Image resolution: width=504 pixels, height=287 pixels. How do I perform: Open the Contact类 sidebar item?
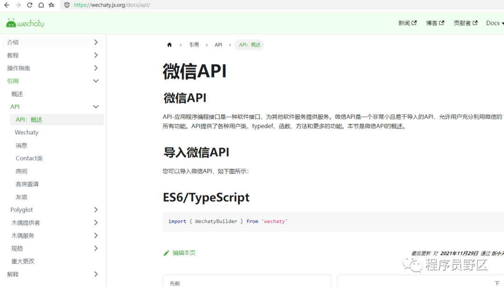click(29, 158)
